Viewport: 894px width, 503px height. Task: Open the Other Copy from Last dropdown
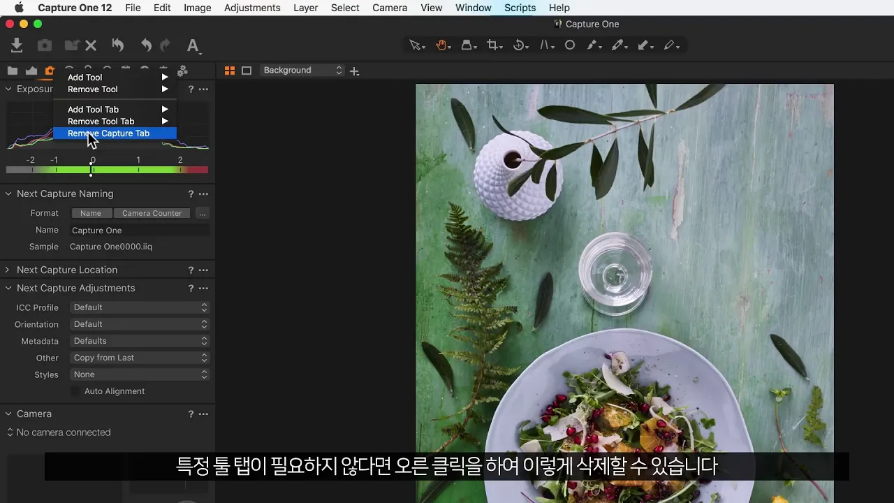(x=140, y=358)
